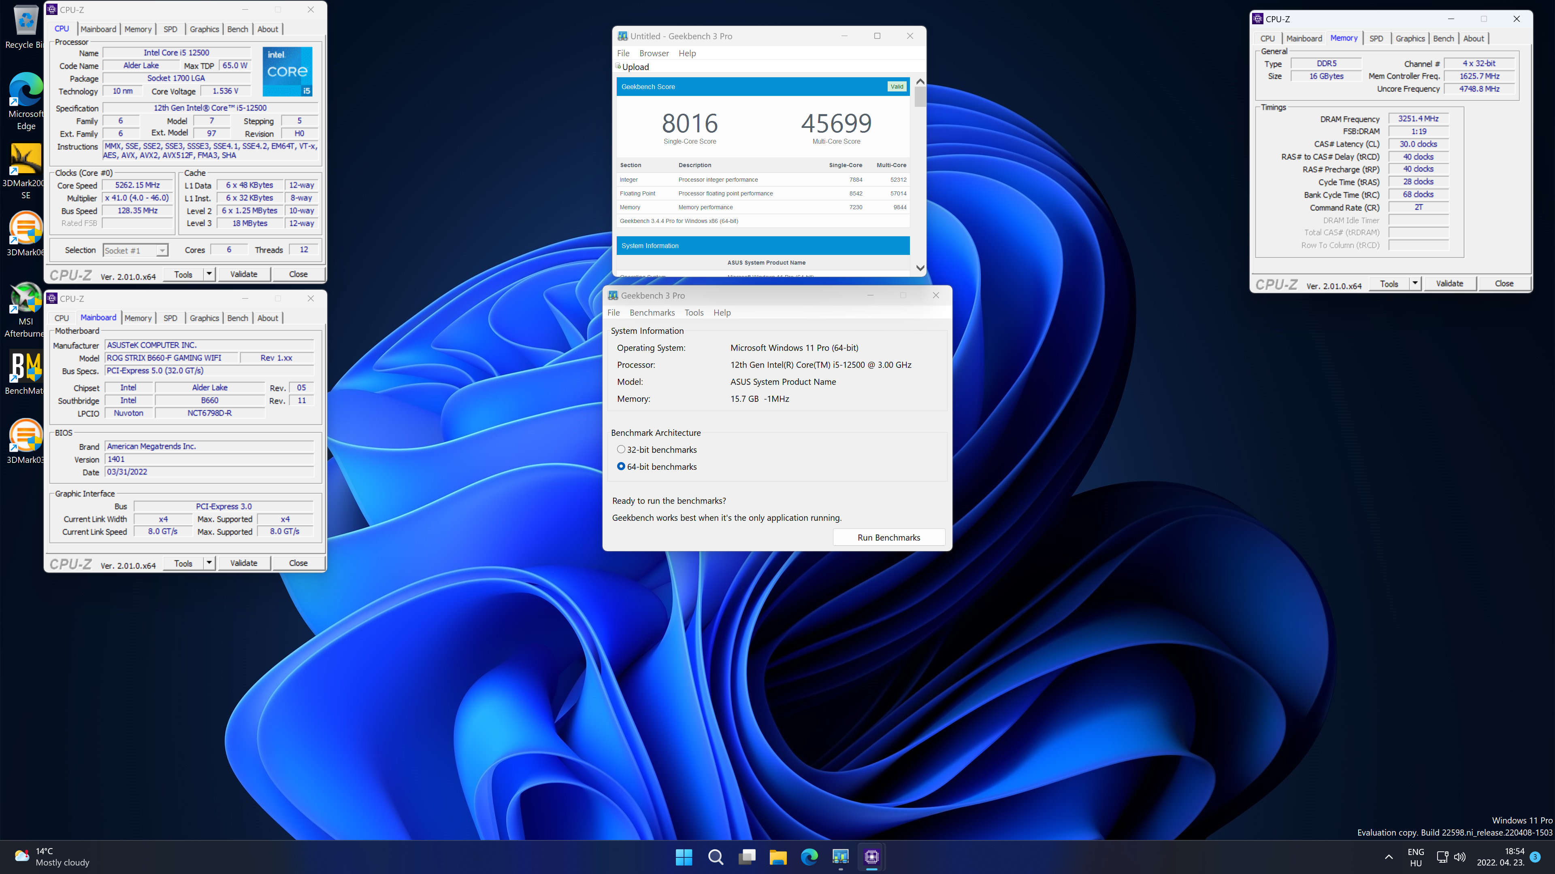Launch Microsoft Edge from the desktop
This screenshot has height=874, width=1555.
click(x=26, y=101)
